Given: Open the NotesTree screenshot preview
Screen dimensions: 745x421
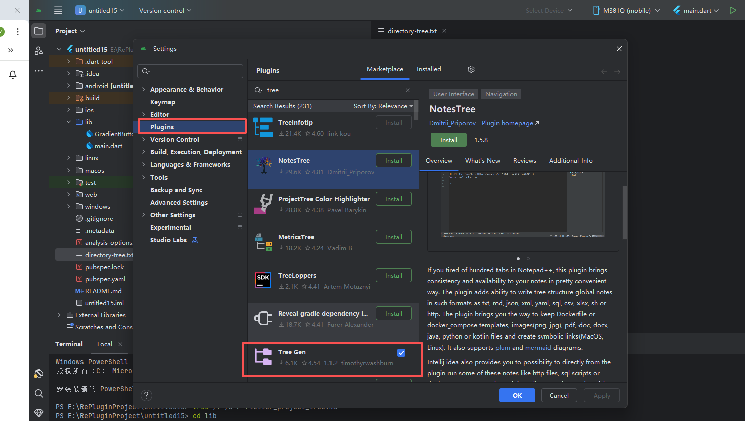Looking at the screenshot, I should [523, 206].
